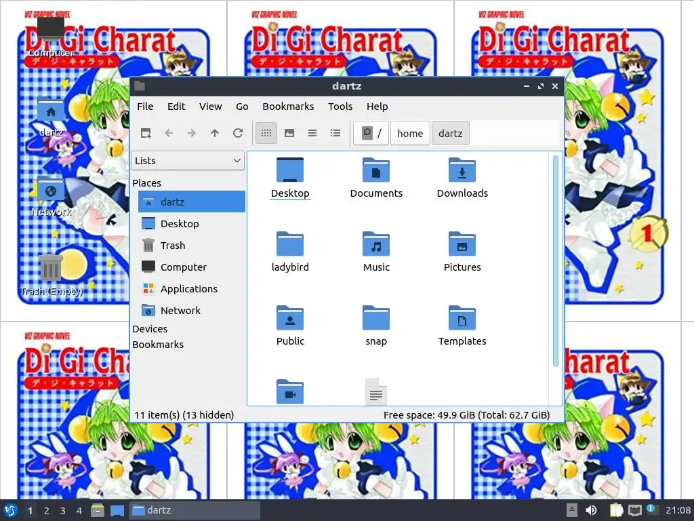The height and width of the screenshot is (521, 694).
Task: Open the Bookmarks menu
Action: point(288,107)
